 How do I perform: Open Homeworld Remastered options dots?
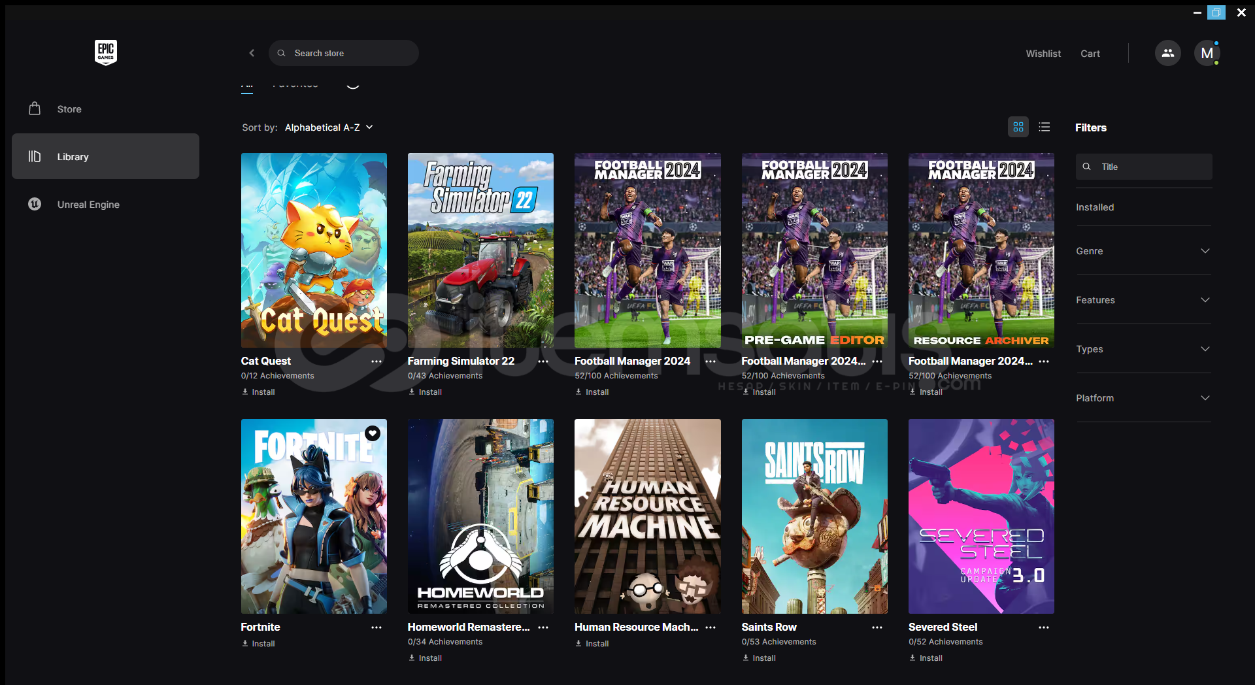[543, 627]
